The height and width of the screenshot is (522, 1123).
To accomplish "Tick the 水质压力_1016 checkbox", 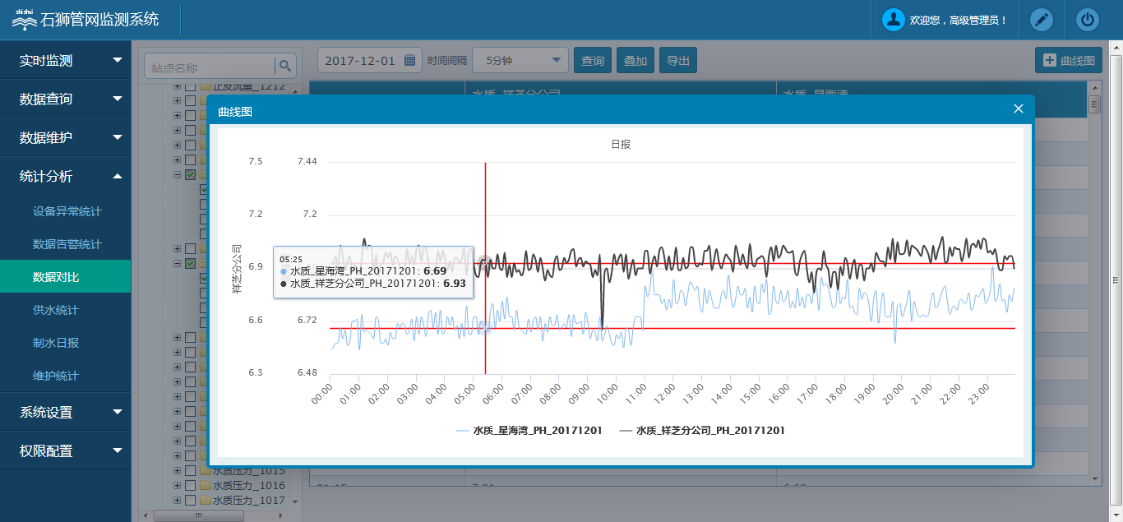I will click(190, 486).
